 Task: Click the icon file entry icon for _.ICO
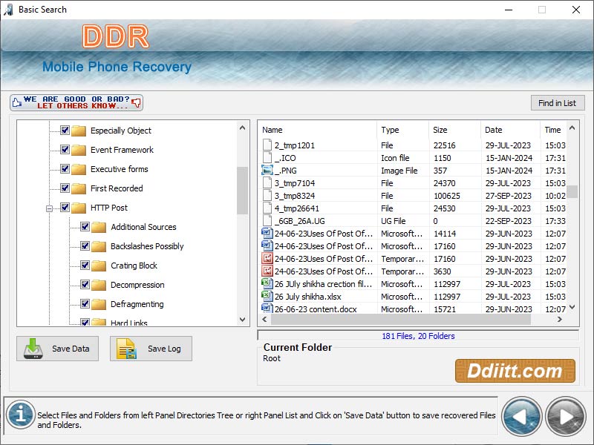pos(267,157)
